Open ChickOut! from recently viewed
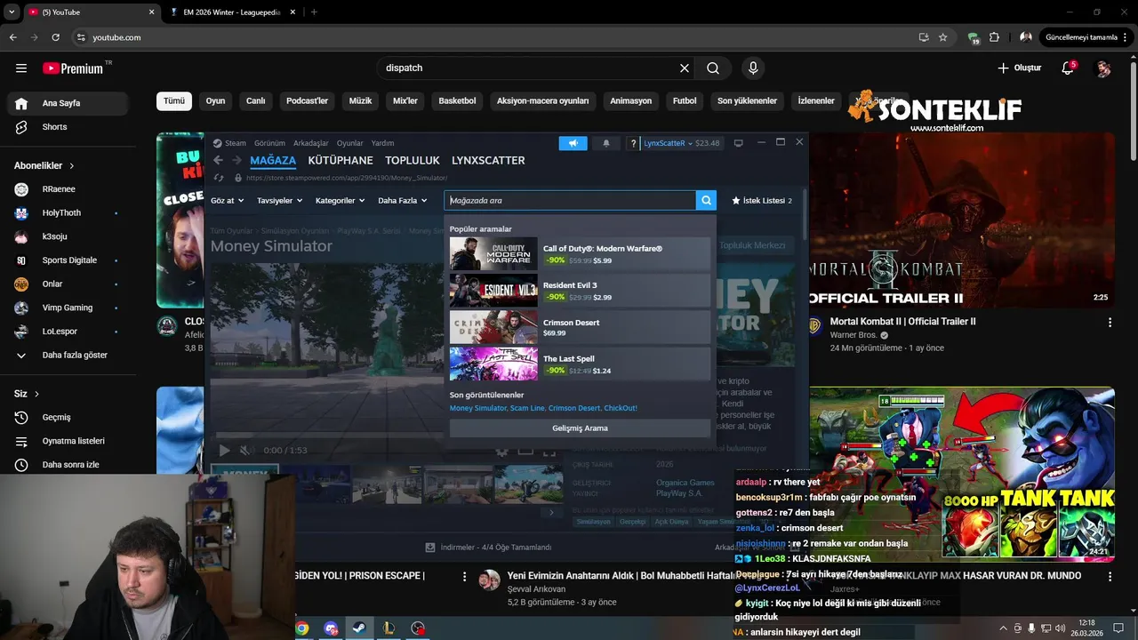1138x640 pixels. (x=621, y=408)
